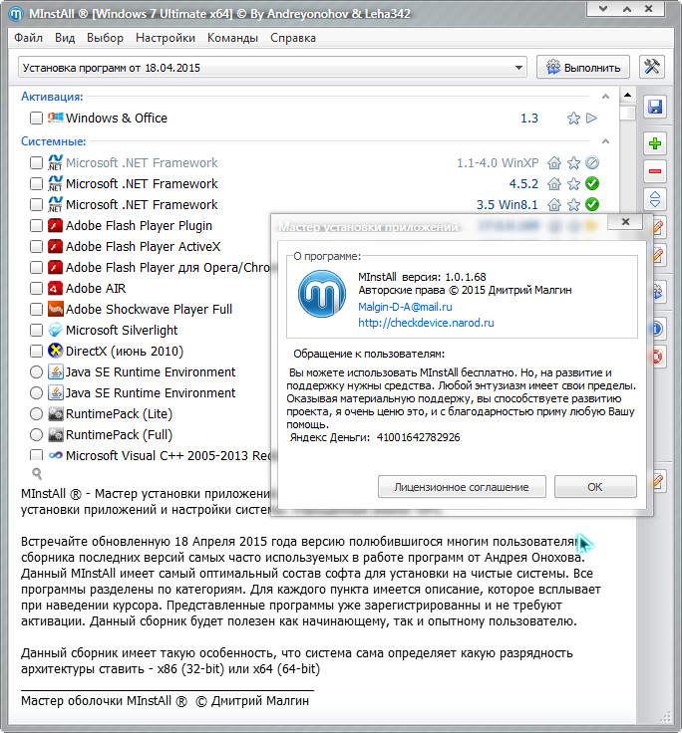Click the Лицензионное соглашение button
Image resolution: width=682 pixels, height=733 pixels.
click(462, 487)
